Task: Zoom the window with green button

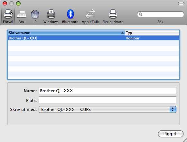Action: (18, 4)
